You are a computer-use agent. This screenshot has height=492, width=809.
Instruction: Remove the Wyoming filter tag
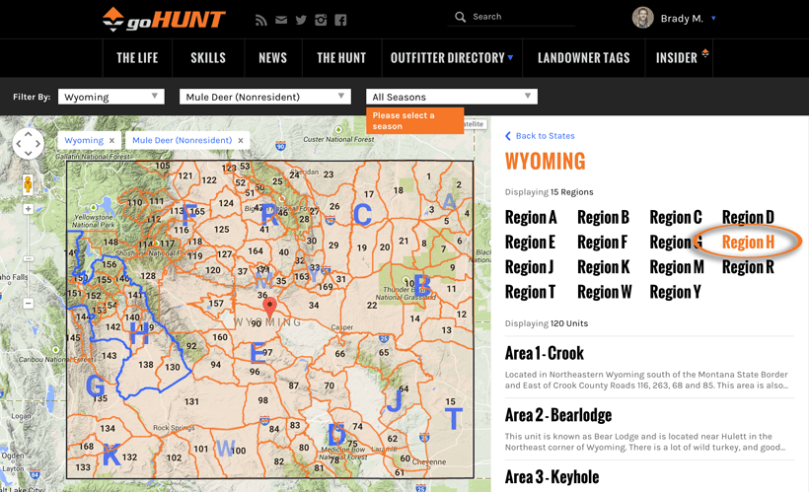[111, 140]
